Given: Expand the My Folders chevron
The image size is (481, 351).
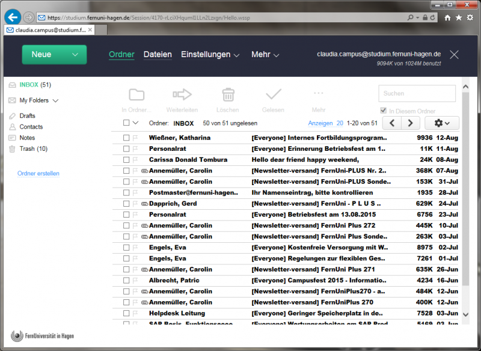Looking at the screenshot, I should click(x=55, y=100).
